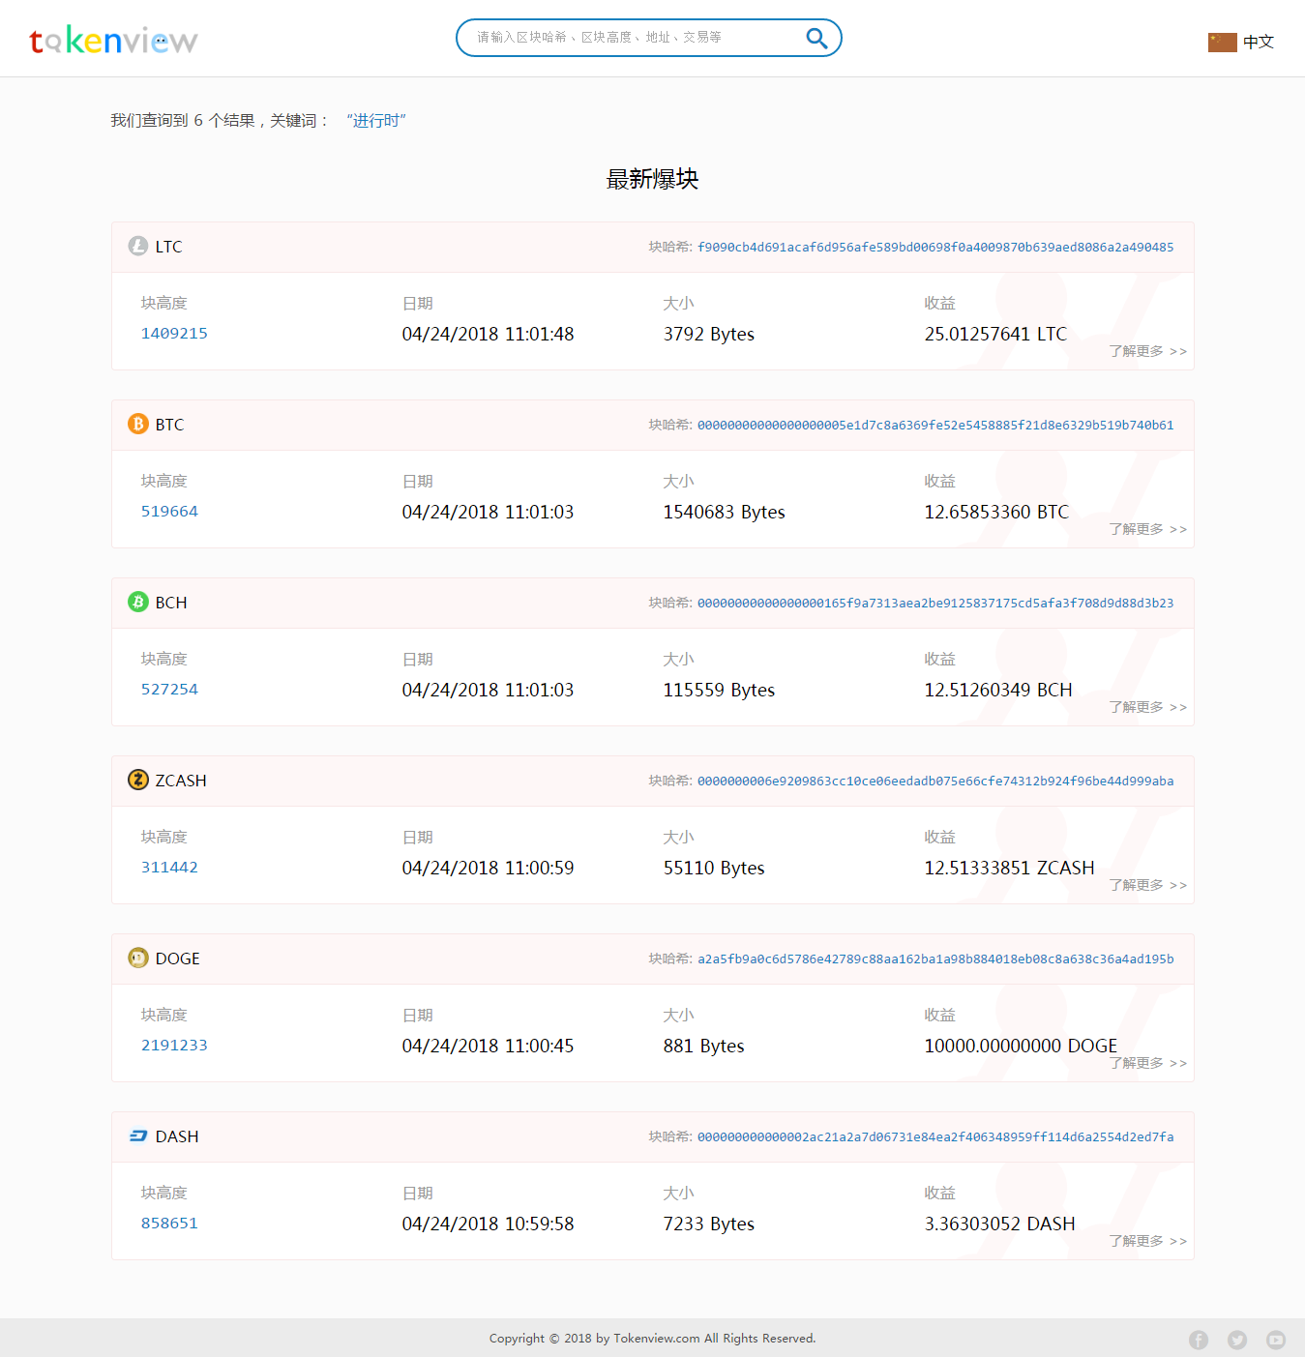Open BCH block hash ending 8d3b23

click(x=935, y=604)
